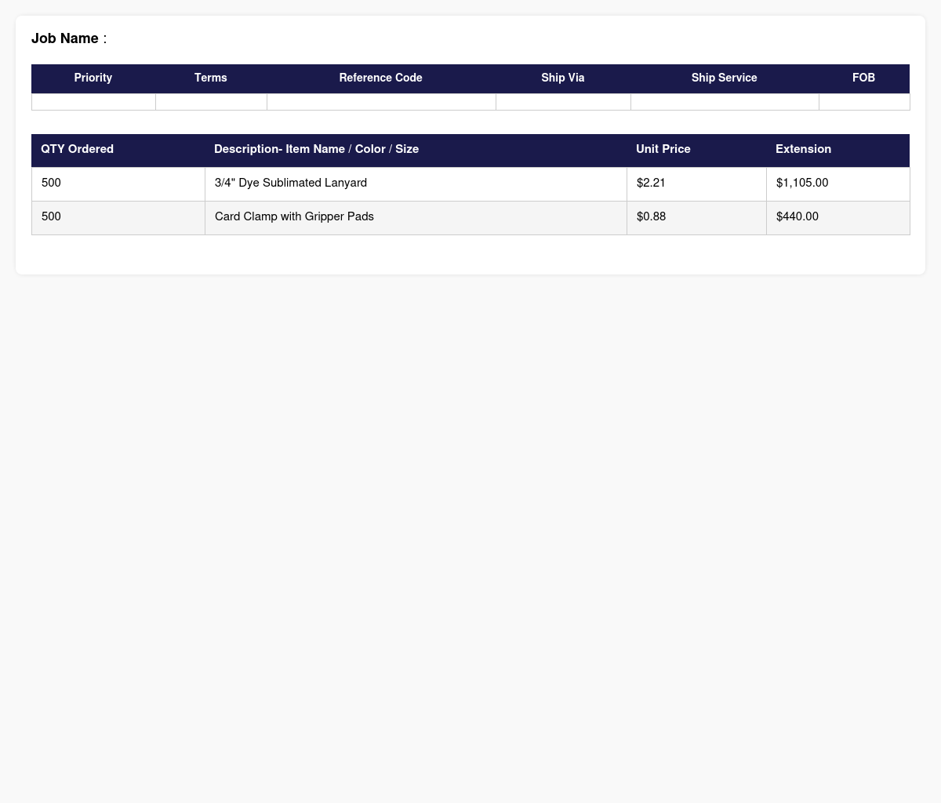Select the QTY Ordered header
The image size is (941, 803).
(x=118, y=150)
